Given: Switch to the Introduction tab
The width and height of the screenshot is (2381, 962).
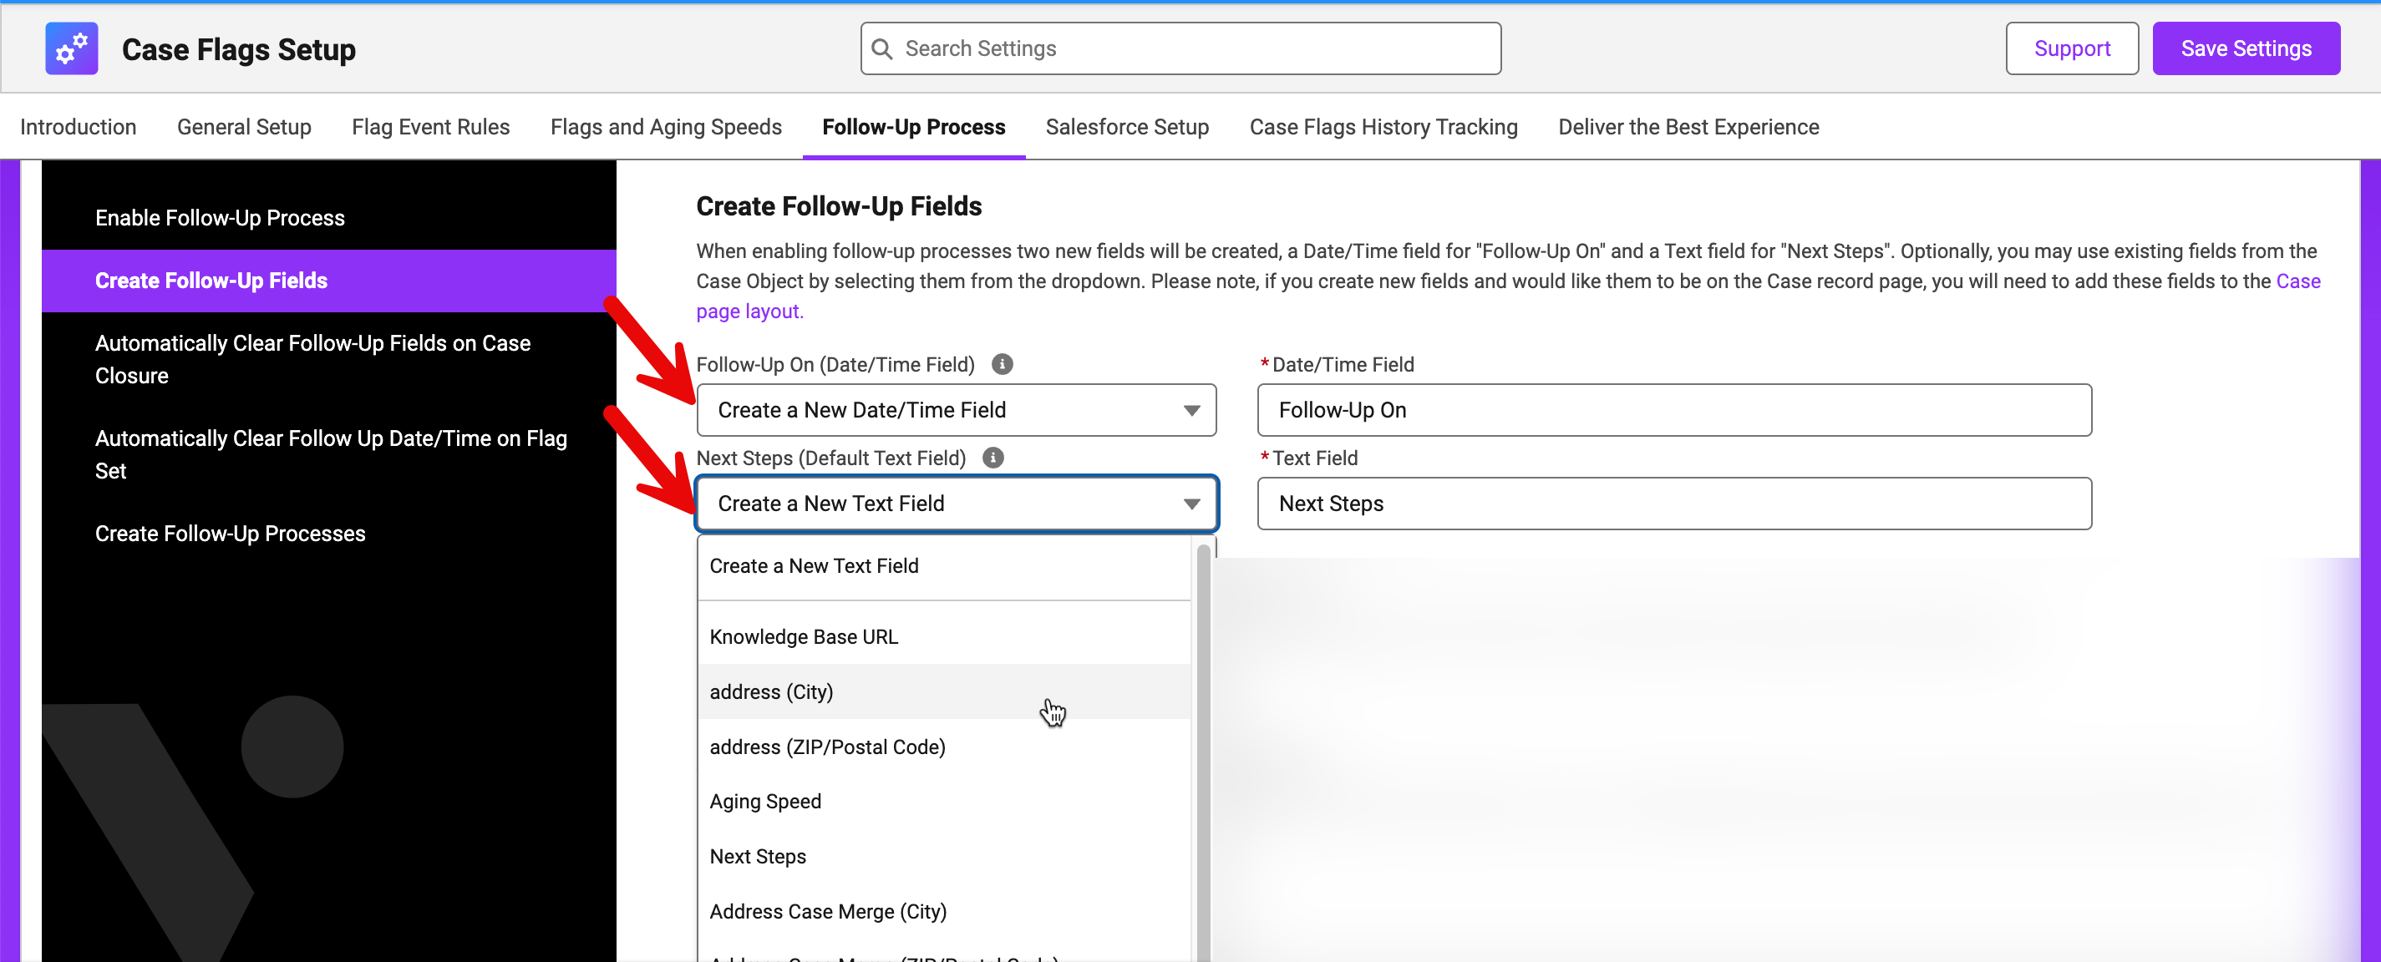Looking at the screenshot, I should click(78, 127).
